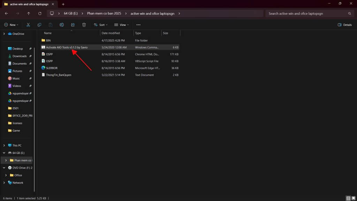
Task: Click the Delete trash icon
Action: click(x=84, y=25)
